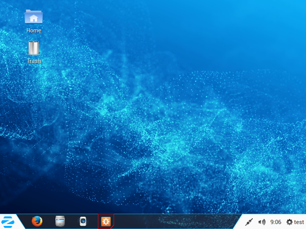
Task: Select the Trash can desktop icon
Action: (x=34, y=48)
